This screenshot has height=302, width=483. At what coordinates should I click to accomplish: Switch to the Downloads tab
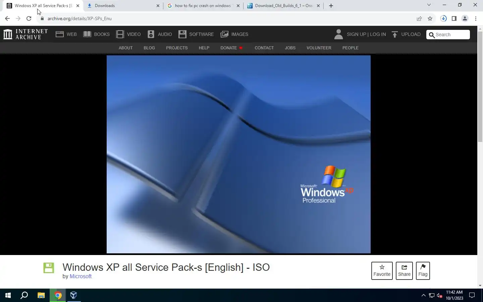pyautogui.click(x=123, y=6)
